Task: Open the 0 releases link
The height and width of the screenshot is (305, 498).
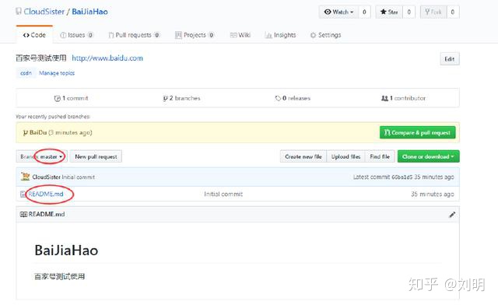Action: point(293,98)
